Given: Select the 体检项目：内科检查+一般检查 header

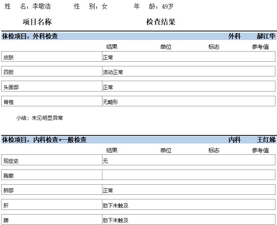Looking at the screenshot, I should [44, 140].
